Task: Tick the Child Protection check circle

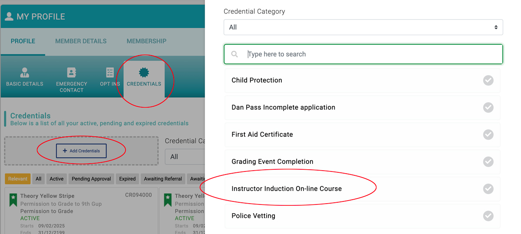Action: (488, 80)
